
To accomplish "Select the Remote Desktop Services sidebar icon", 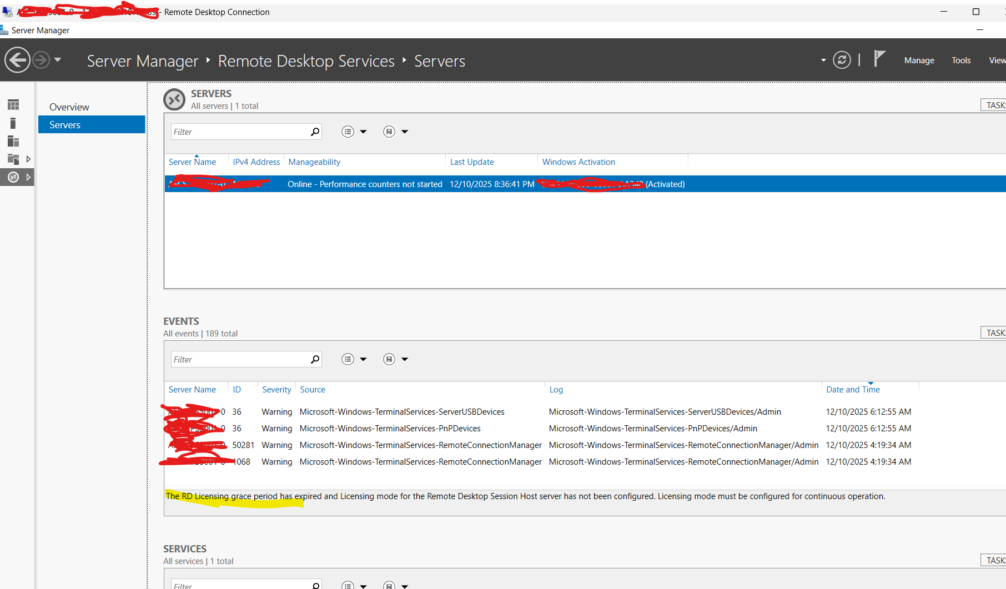I will coord(13,177).
